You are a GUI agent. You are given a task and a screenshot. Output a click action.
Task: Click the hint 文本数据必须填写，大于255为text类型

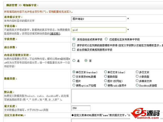point(26,110)
